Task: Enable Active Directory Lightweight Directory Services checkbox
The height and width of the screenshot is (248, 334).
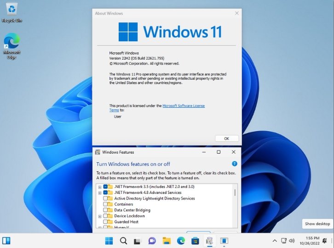Action: (105, 198)
